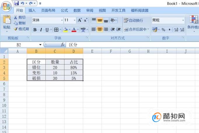Screen dimensions: 199x133
Task: Undo the last action
Action: [22, 3]
